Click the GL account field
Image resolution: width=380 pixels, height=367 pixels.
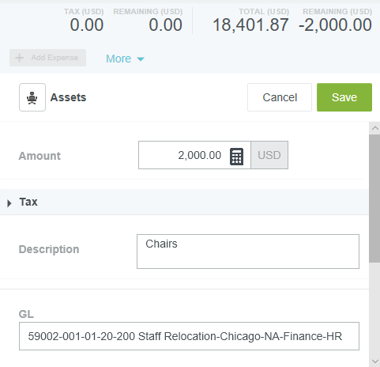pyautogui.click(x=189, y=336)
